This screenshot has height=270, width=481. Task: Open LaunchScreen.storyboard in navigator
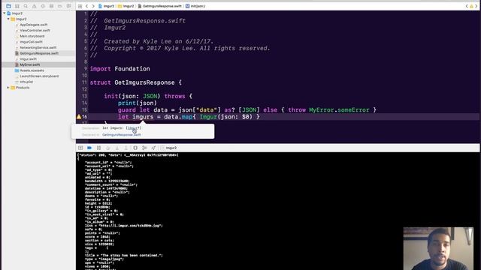(x=39, y=76)
